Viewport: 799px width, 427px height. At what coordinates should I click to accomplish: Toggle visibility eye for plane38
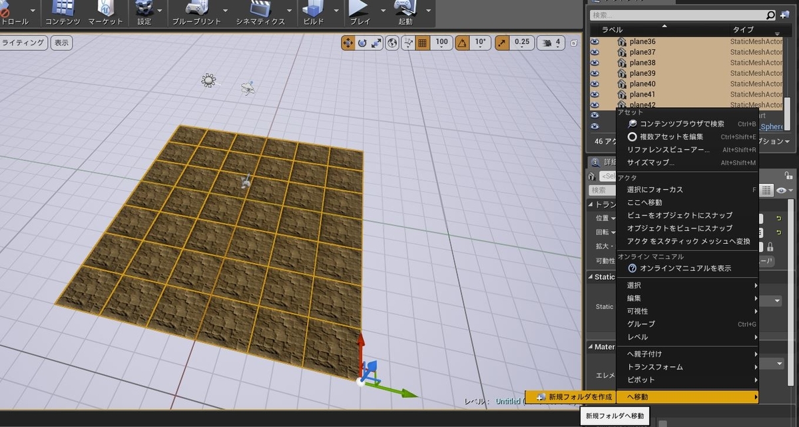pyautogui.click(x=595, y=63)
